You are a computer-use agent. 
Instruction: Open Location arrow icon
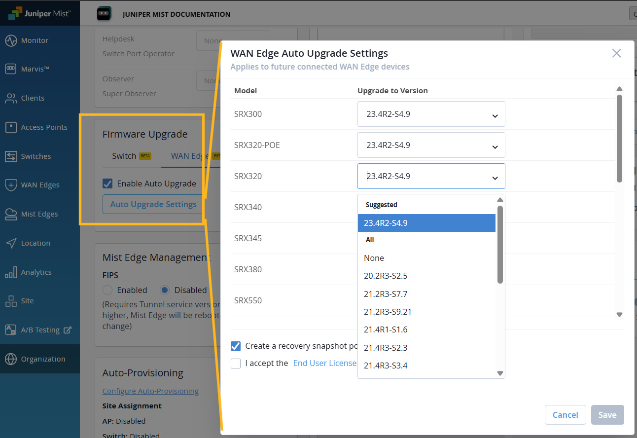[x=11, y=243]
